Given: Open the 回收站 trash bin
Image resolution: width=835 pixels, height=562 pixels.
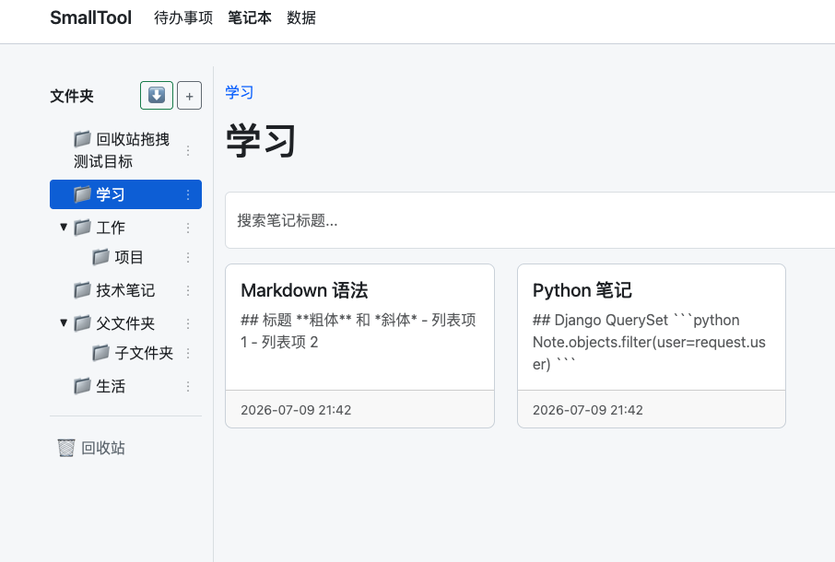Looking at the screenshot, I should [x=91, y=448].
